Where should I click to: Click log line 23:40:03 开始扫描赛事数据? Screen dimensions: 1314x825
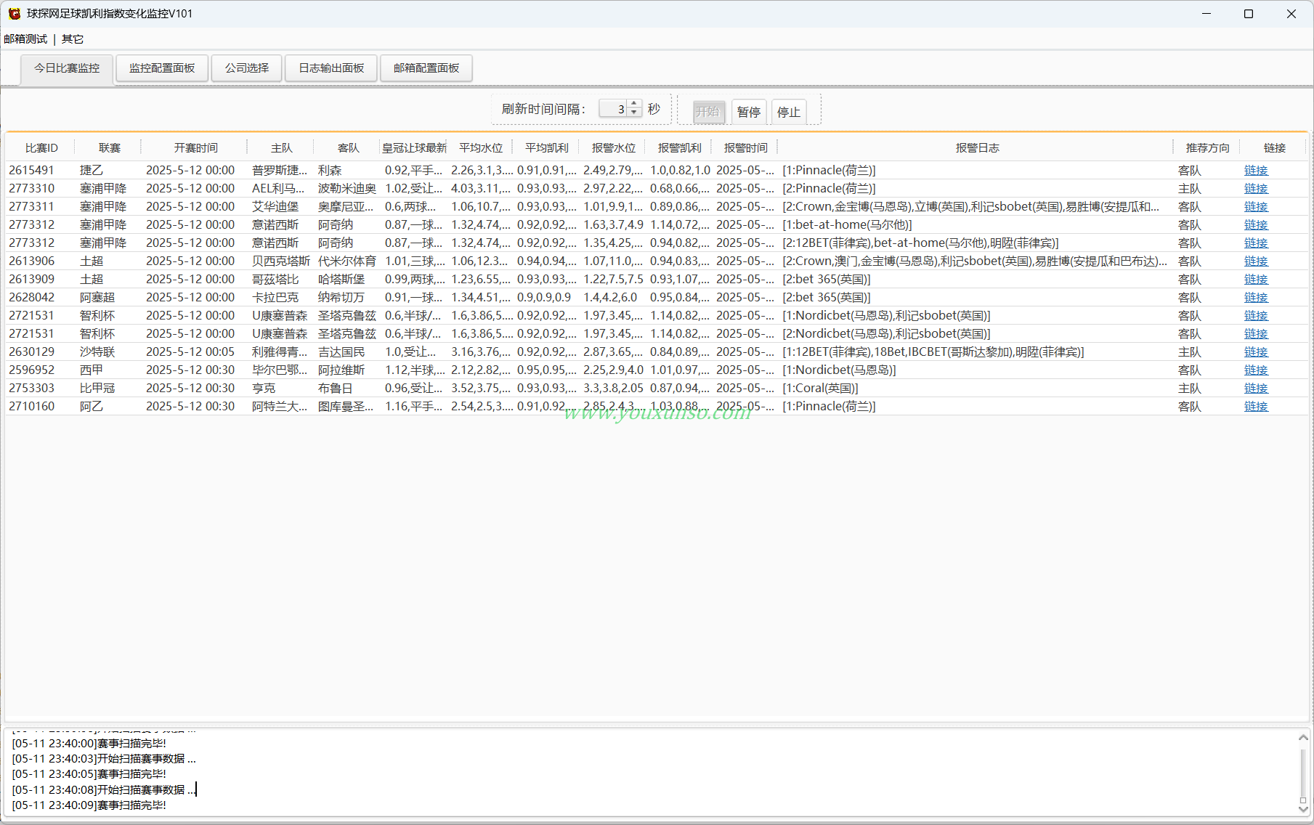pos(104,759)
